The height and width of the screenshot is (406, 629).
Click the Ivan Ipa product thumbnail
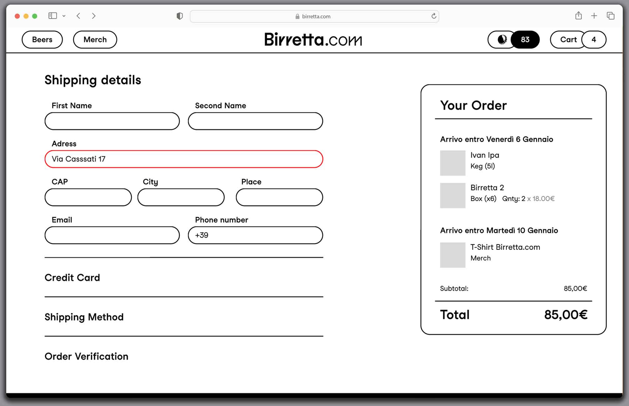(452, 163)
